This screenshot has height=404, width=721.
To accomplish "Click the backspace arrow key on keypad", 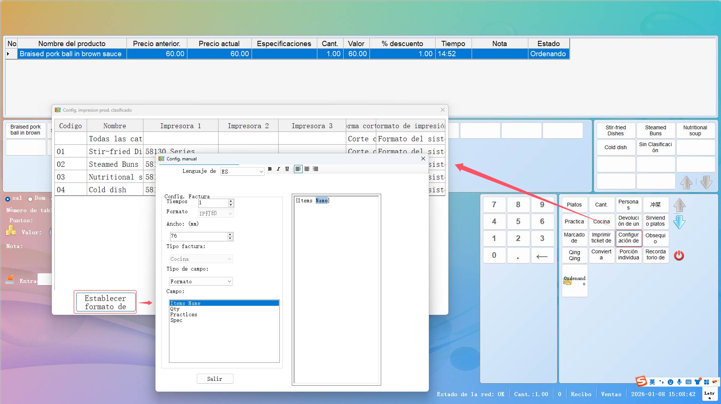I will 542,256.
